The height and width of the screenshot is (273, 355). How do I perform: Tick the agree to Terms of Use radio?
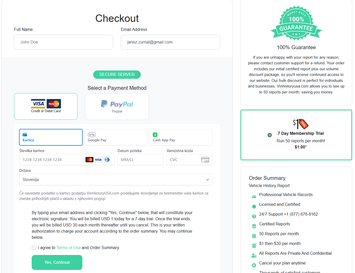coord(34,248)
